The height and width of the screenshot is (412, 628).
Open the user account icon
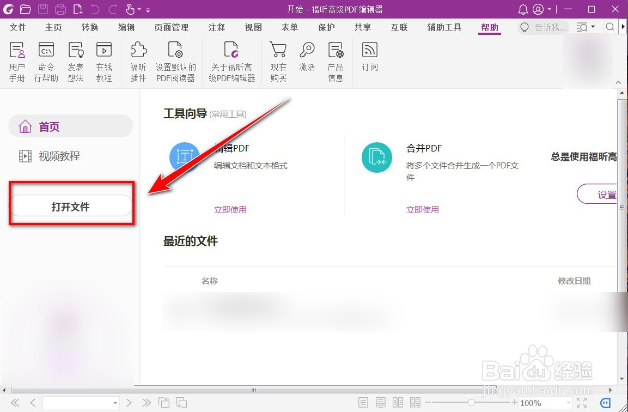(538, 9)
